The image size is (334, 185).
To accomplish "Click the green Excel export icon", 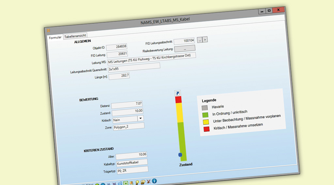I will tap(125, 183).
